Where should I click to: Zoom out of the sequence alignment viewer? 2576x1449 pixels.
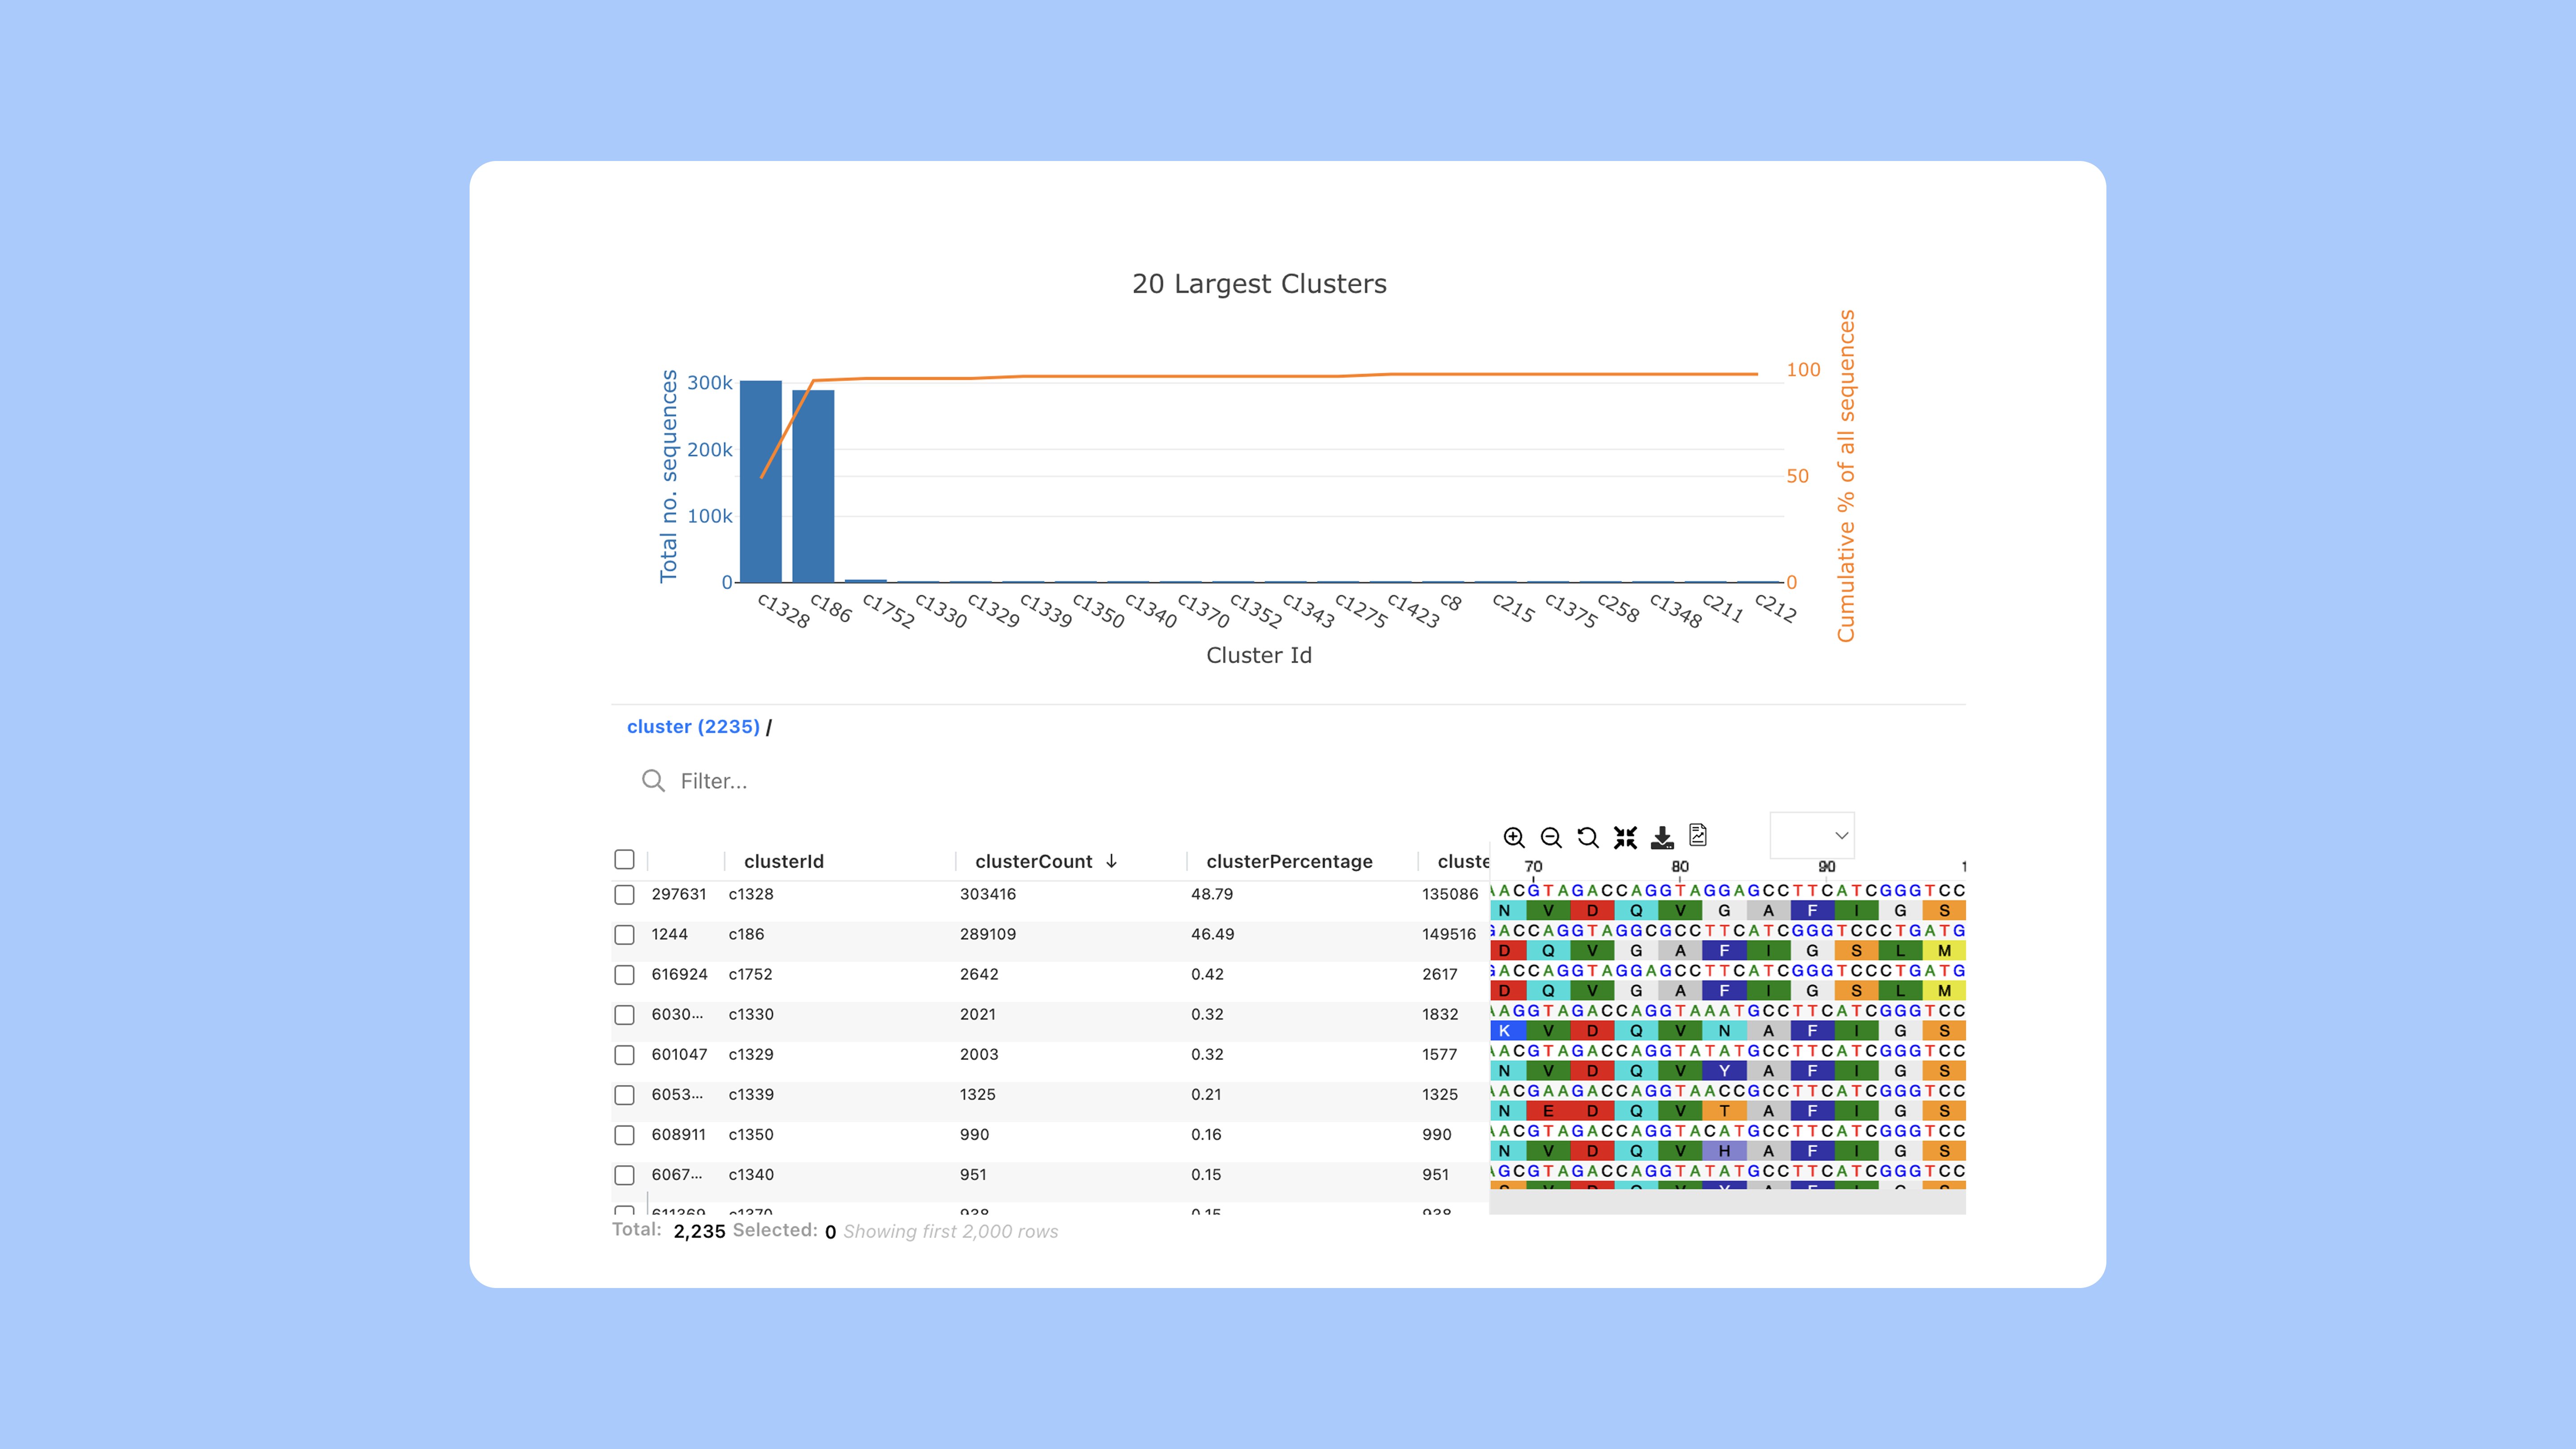pos(1551,837)
